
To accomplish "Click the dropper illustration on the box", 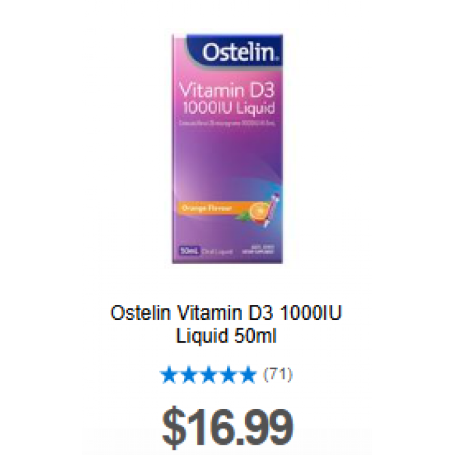I will (x=272, y=209).
